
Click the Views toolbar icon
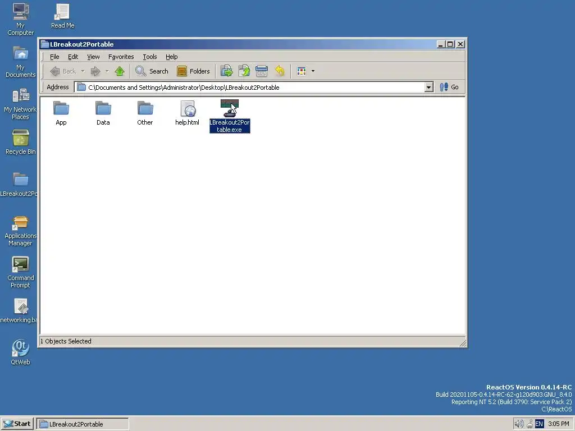click(x=302, y=71)
